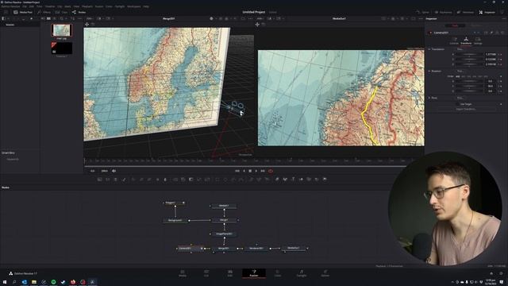Add a Color Corrector node from the toolbar
The height and width of the screenshot is (286, 508).
pos(133,180)
